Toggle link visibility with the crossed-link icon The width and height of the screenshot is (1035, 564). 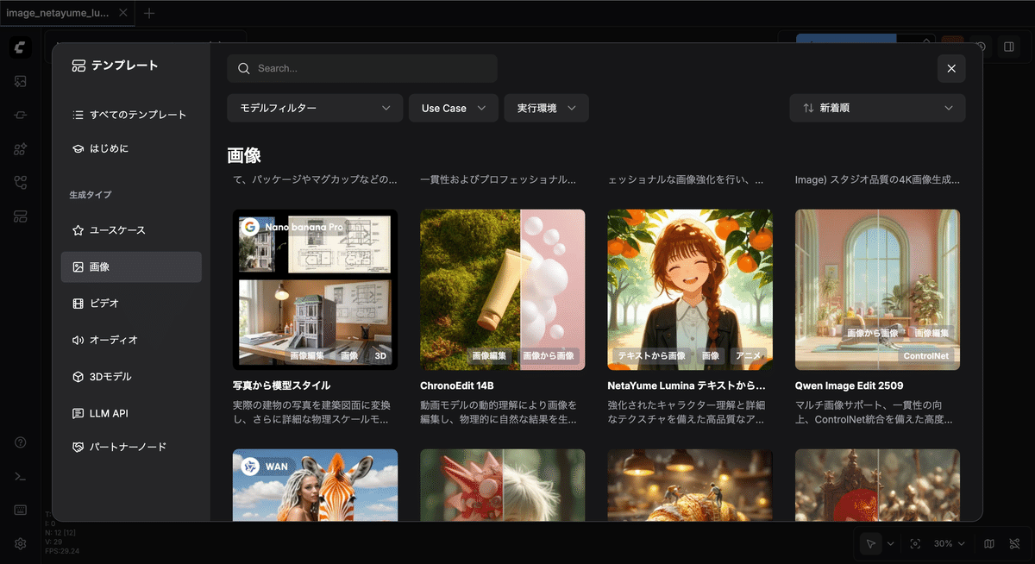[x=1014, y=543]
